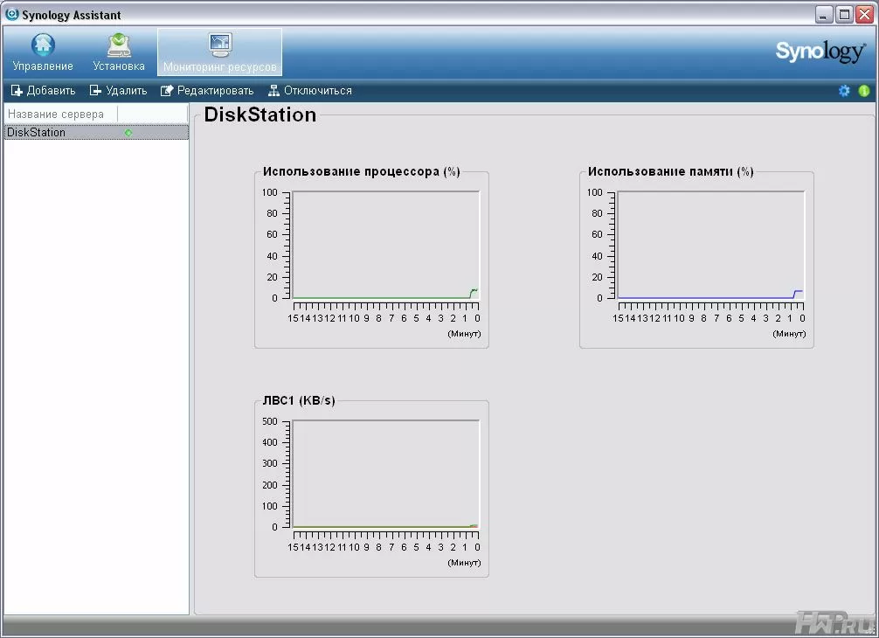
Task: Sort by Название сервера column header
Action: pyautogui.click(x=57, y=114)
